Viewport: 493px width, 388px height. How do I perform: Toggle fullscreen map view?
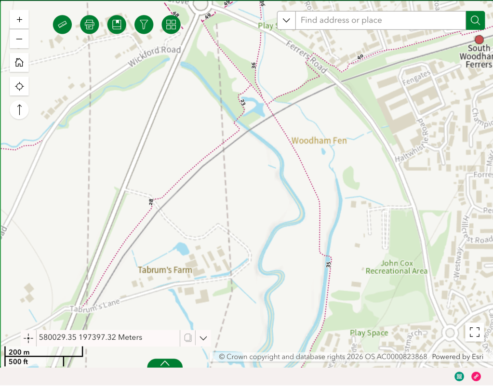point(474,332)
